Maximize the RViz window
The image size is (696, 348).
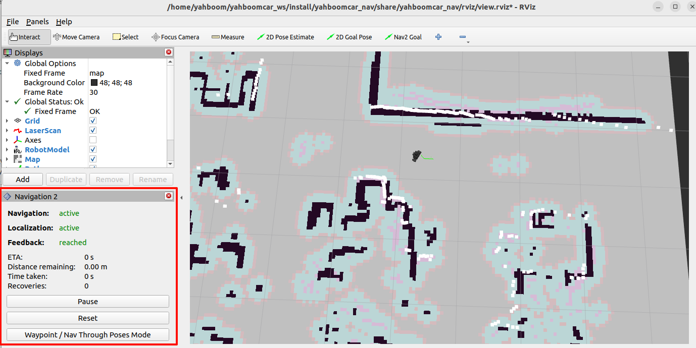675,7
